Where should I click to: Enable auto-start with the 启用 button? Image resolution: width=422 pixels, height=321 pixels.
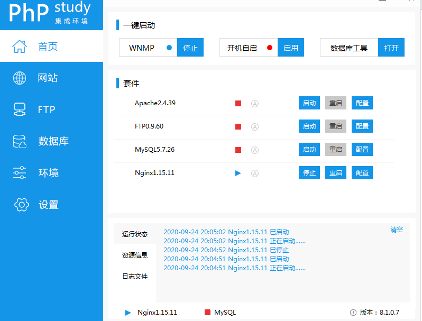click(290, 48)
